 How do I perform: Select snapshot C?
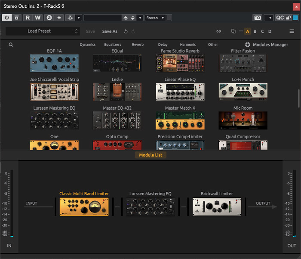tap(262, 31)
